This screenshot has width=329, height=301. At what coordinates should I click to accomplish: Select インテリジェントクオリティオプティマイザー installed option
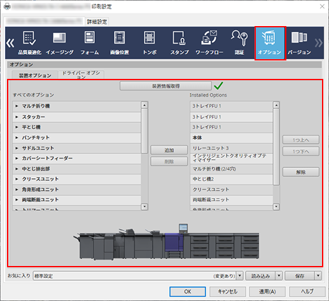click(x=231, y=158)
